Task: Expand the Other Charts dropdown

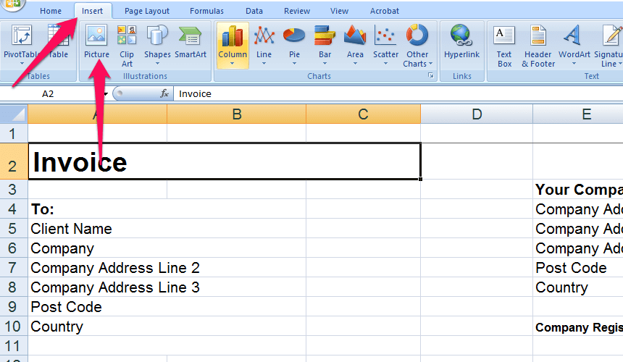Action: 417,46
